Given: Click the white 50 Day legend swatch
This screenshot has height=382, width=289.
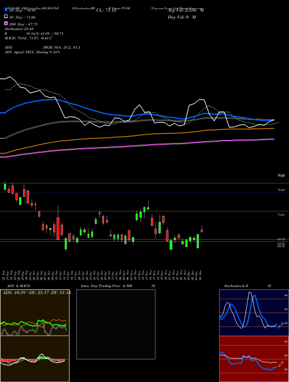Looking at the screenshot, I should pos(6,16).
